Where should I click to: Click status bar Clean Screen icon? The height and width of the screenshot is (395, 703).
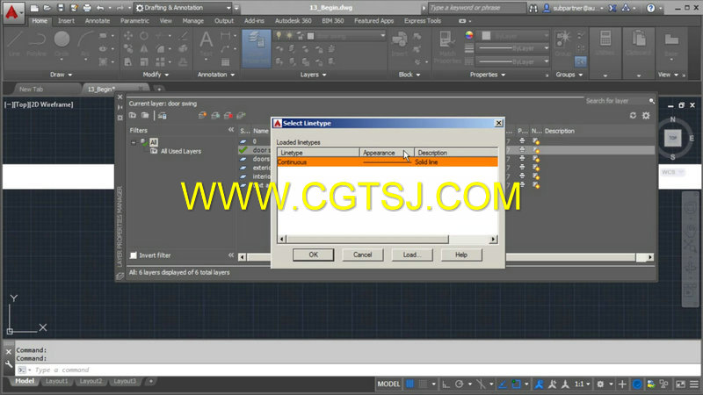click(x=680, y=384)
